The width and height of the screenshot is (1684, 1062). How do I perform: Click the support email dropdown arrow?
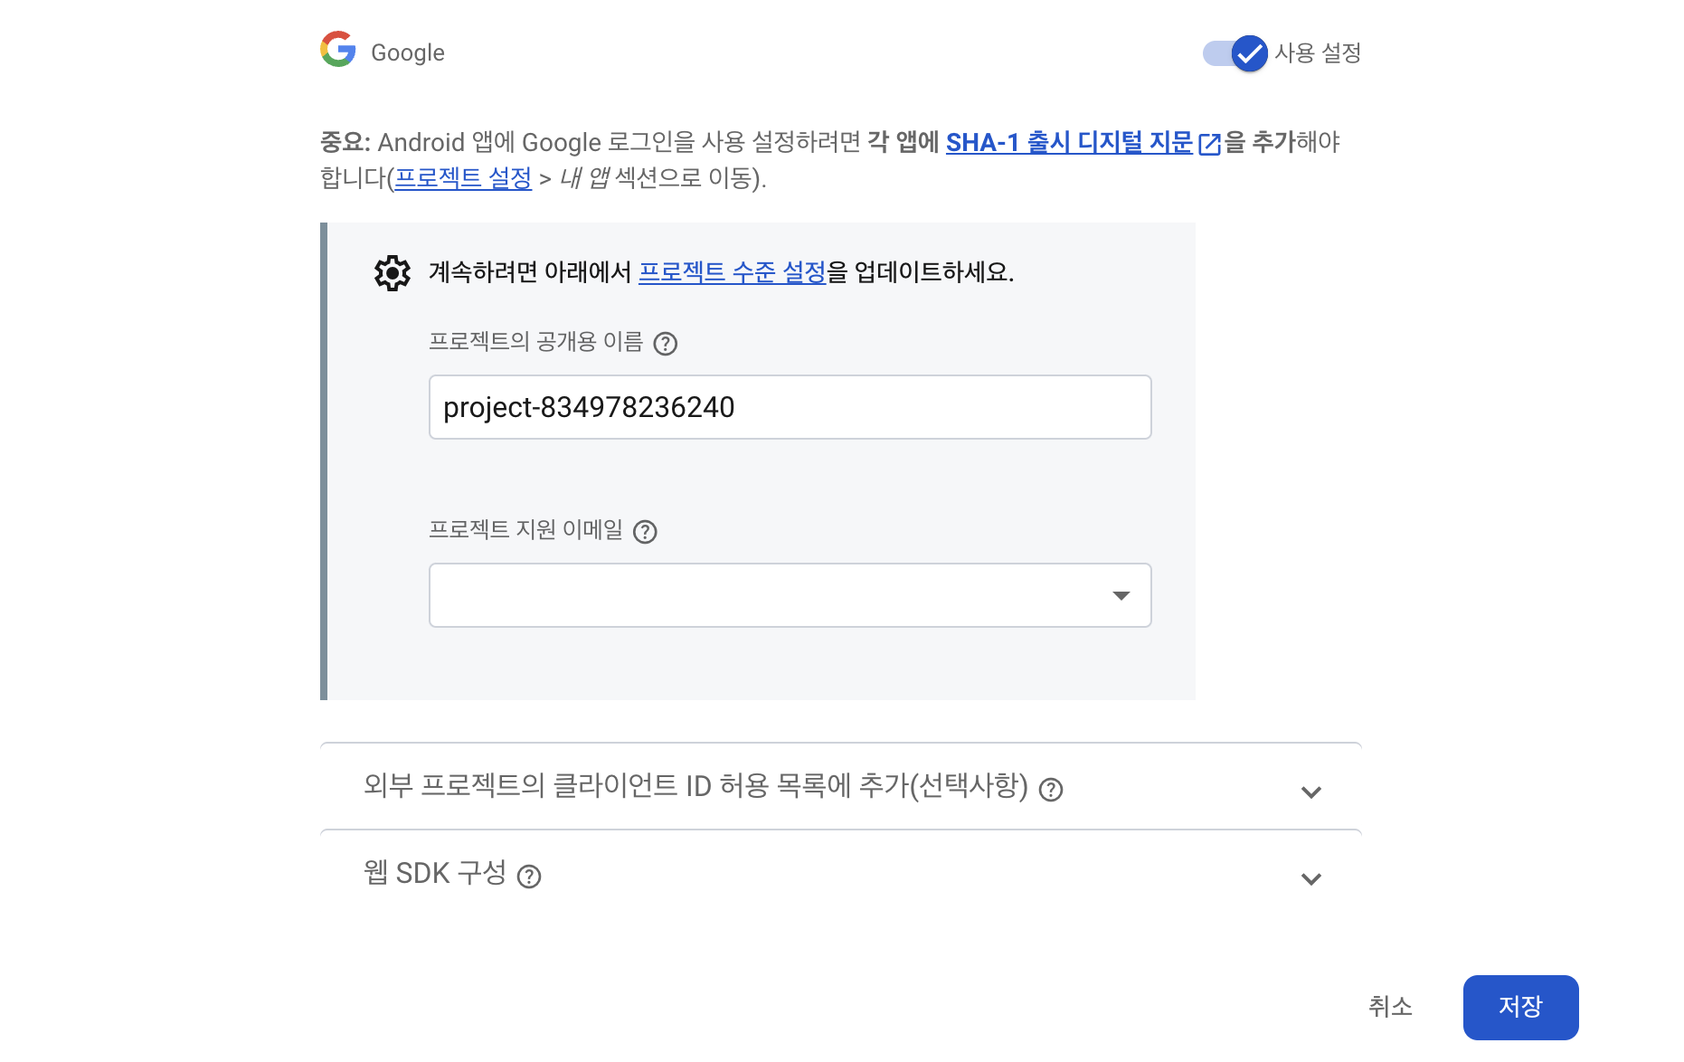pos(1121,595)
